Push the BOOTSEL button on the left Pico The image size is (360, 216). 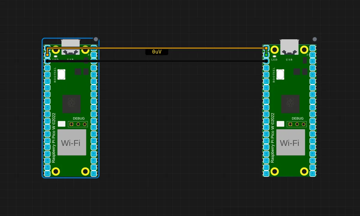tap(61, 74)
